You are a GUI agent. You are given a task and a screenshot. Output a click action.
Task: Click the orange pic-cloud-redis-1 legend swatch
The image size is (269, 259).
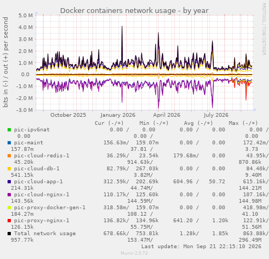point(9,156)
